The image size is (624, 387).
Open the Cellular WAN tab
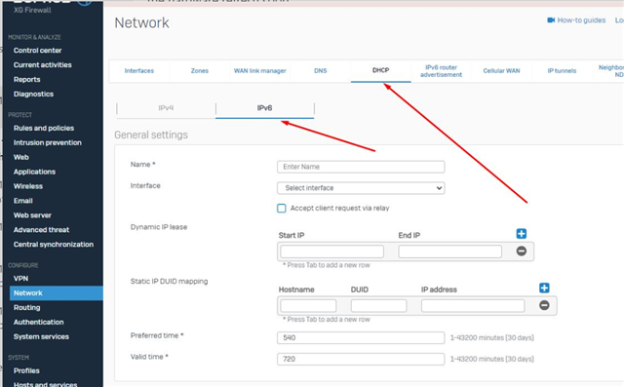[x=501, y=71]
